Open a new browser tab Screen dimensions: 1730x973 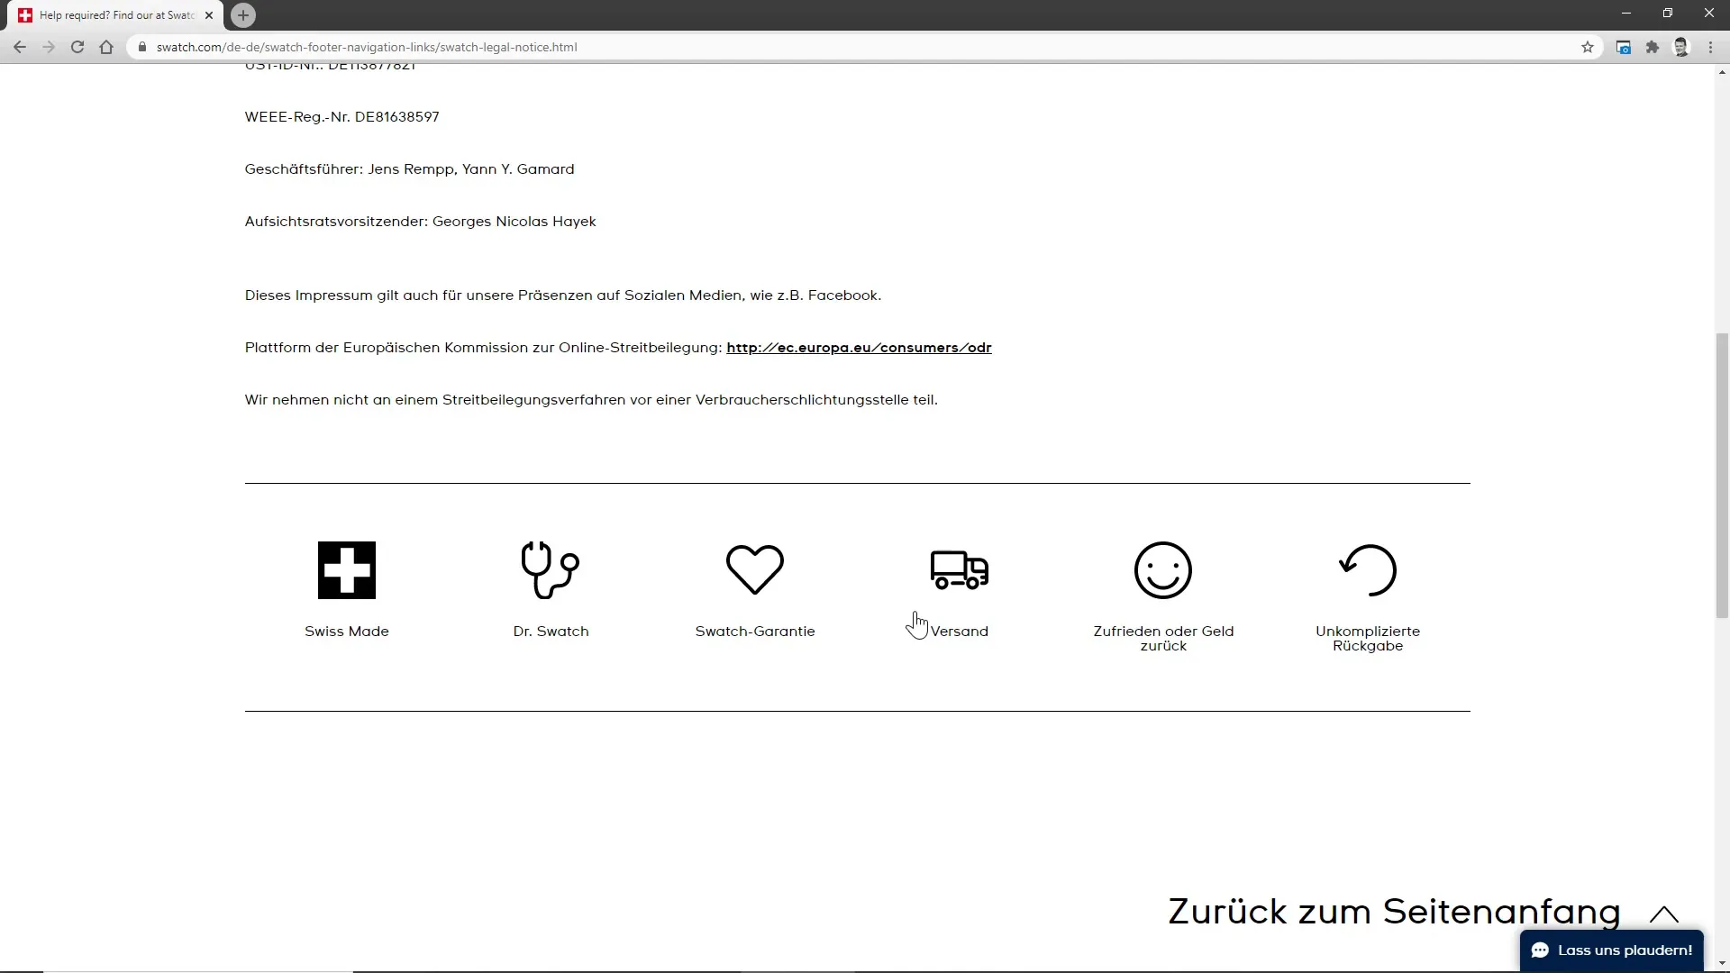click(242, 15)
